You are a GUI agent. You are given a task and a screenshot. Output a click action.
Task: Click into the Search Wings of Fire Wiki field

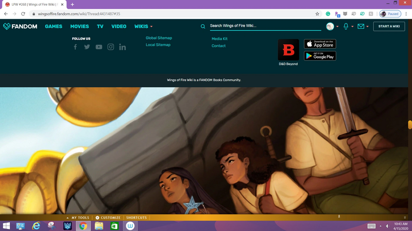point(263,26)
